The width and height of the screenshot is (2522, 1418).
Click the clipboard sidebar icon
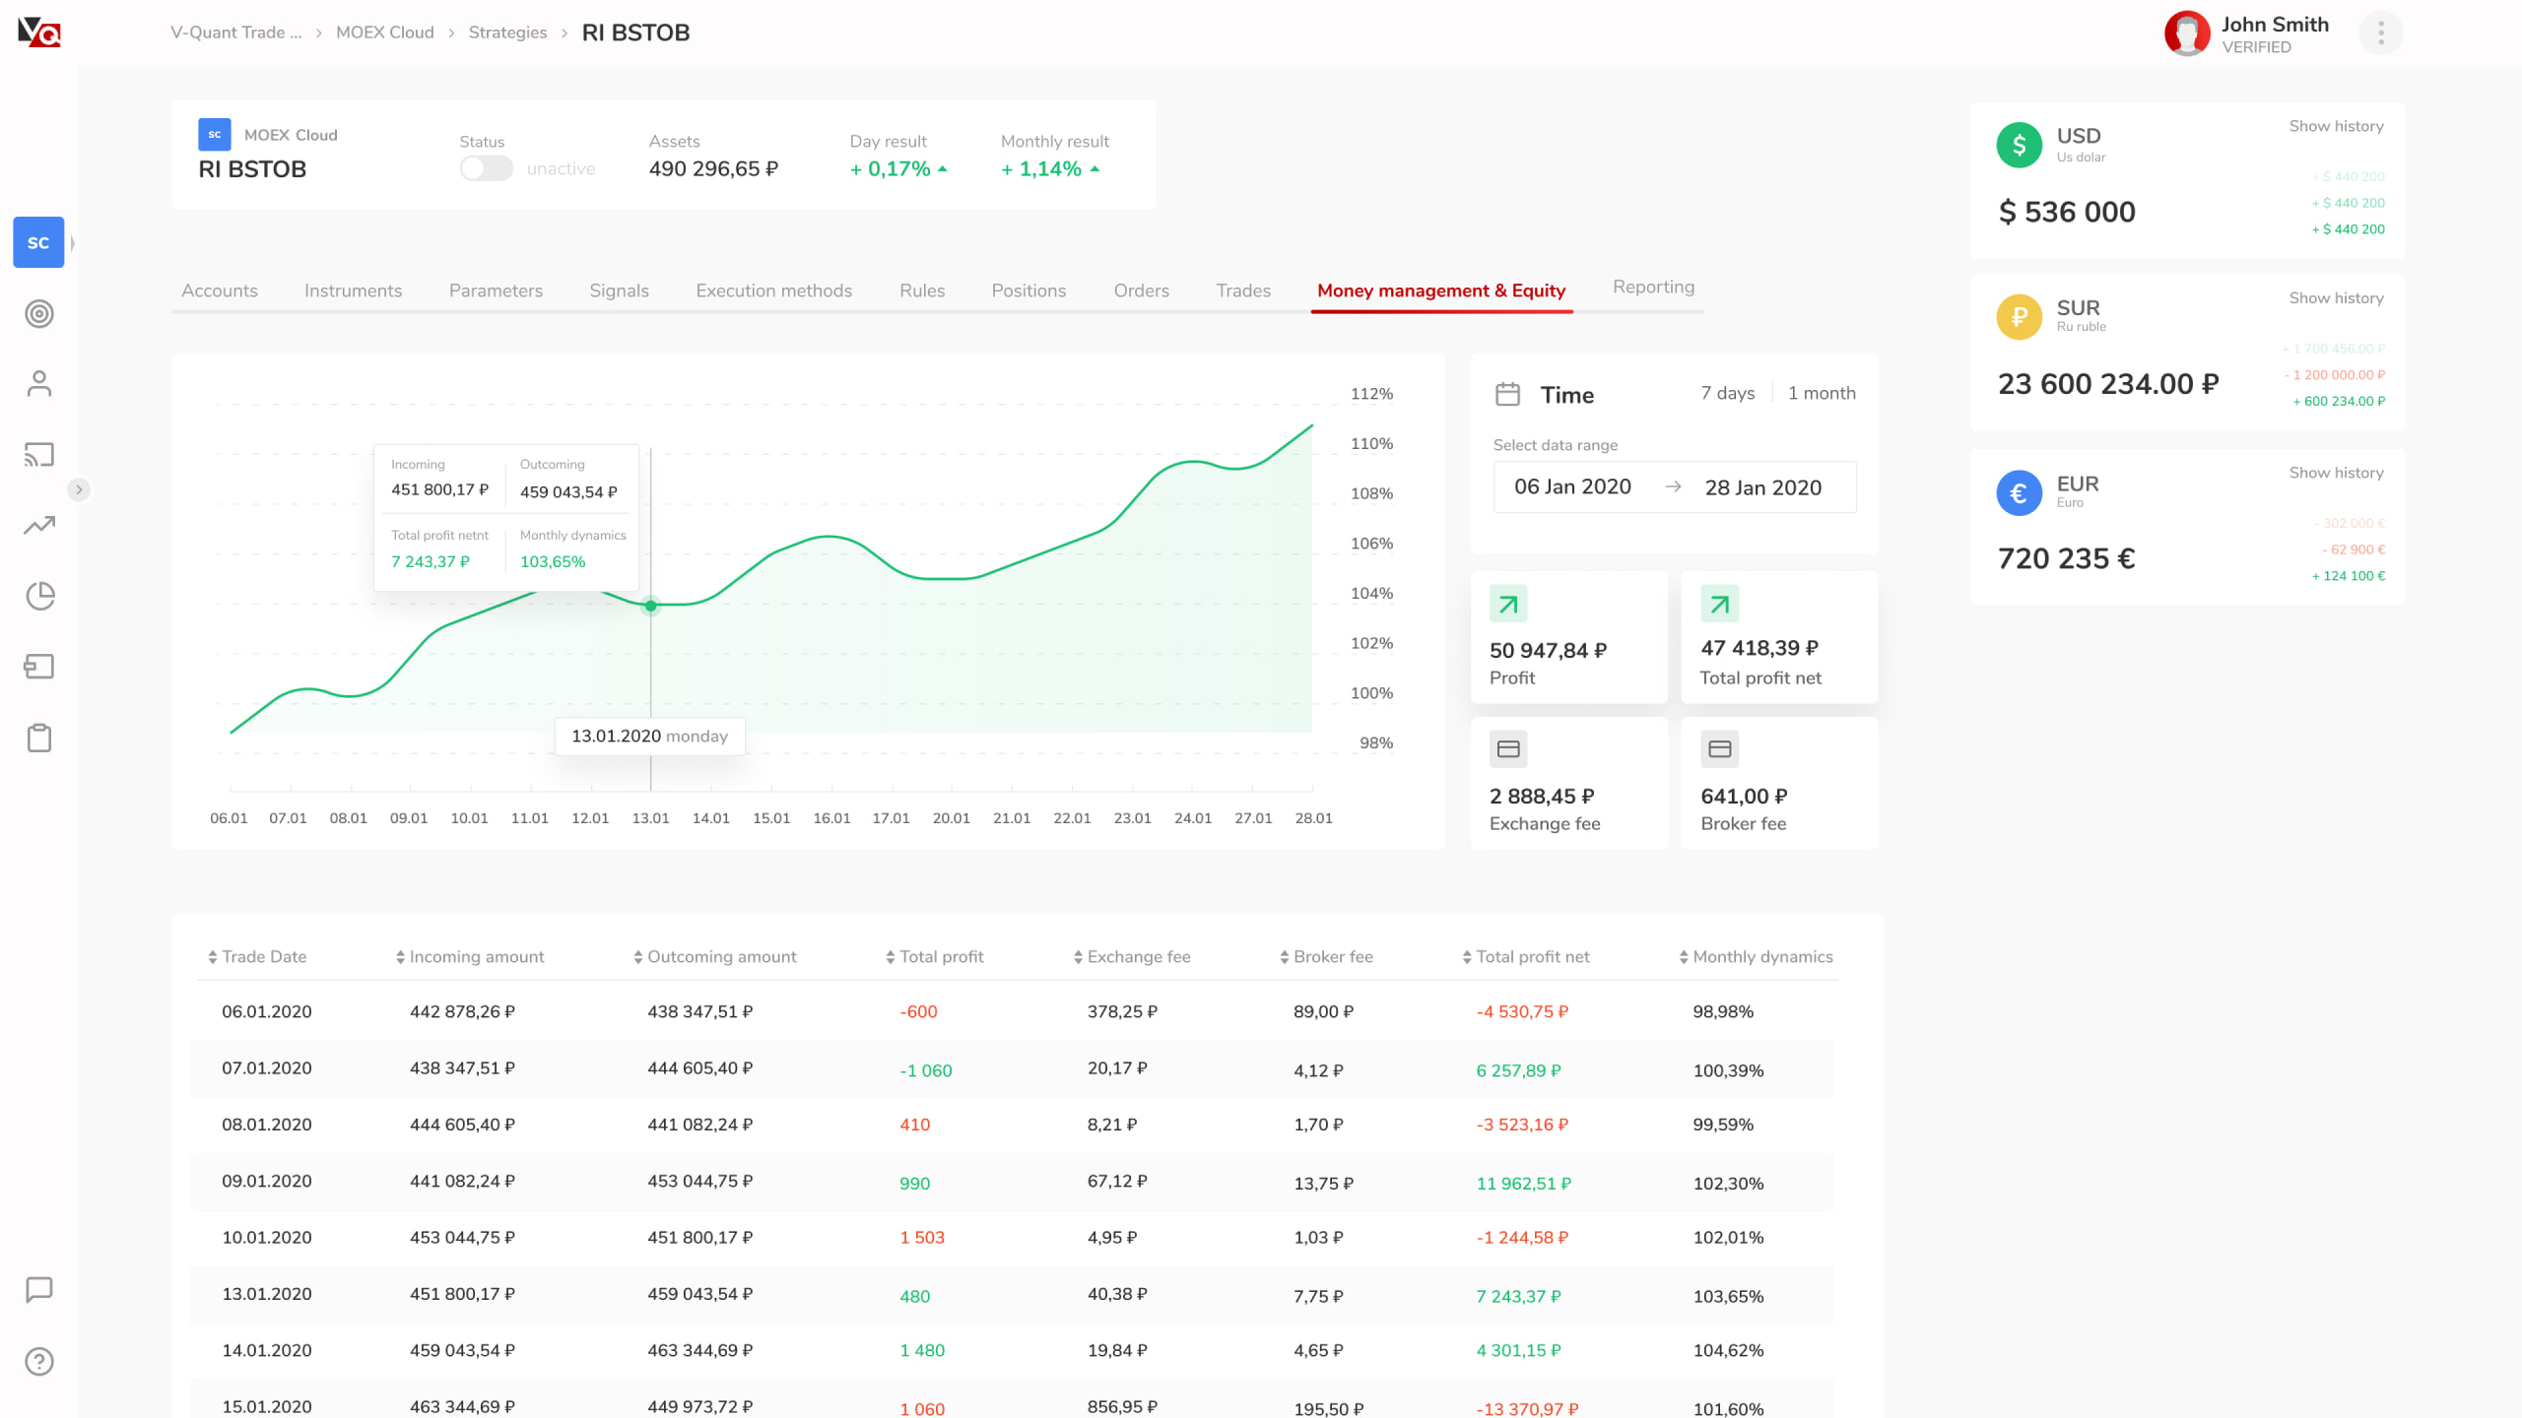point(39,738)
